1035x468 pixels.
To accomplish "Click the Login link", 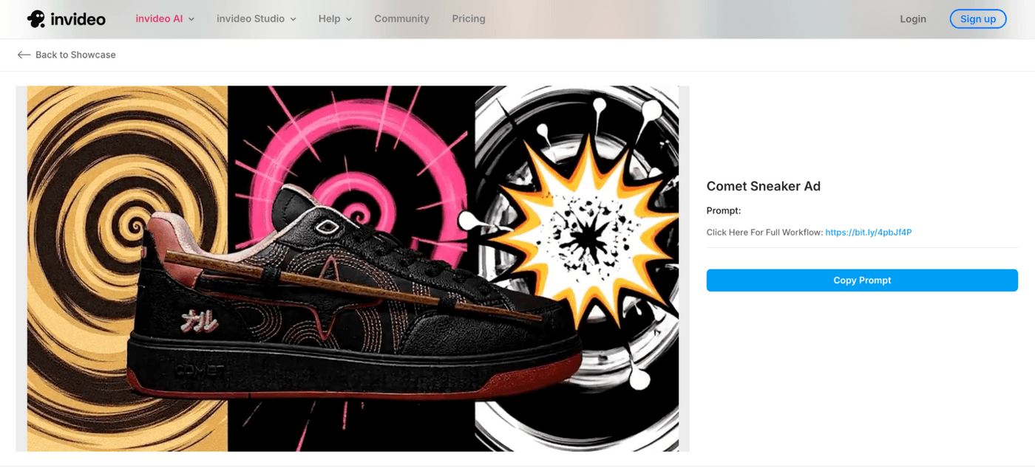I will tap(912, 19).
